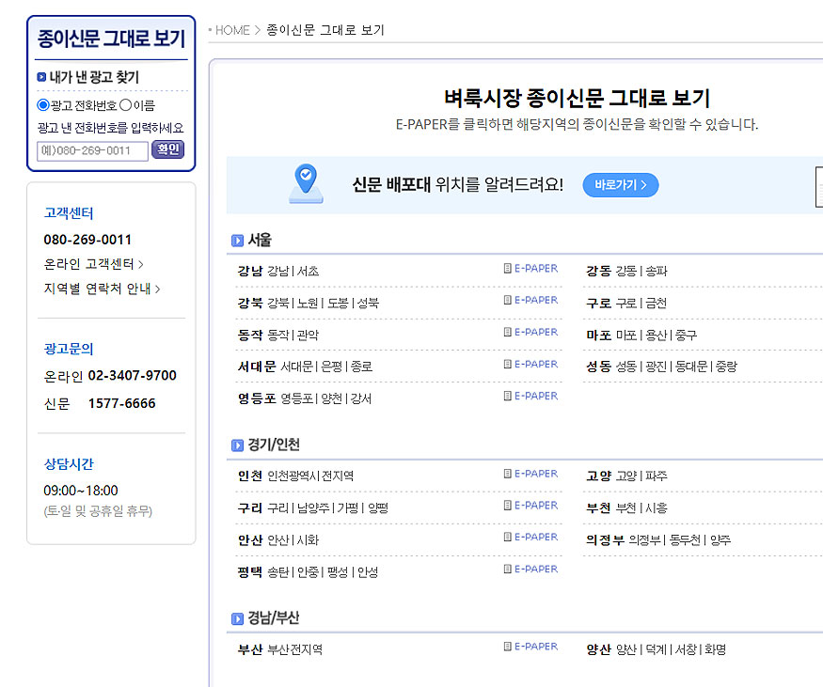This screenshot has width=823, height=687.
Task: Click the 바로가기 button
Action: coord(621,185)
